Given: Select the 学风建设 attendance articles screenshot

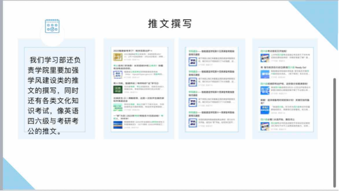Looking at the screenshot, I should (x=212, y=89).
